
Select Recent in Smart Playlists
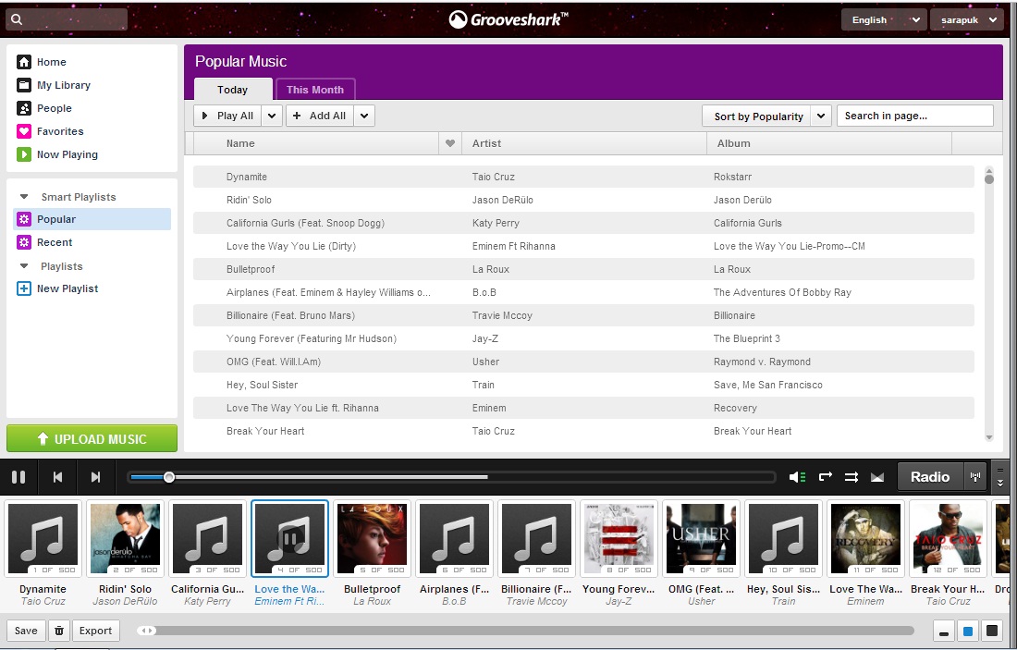55,242
